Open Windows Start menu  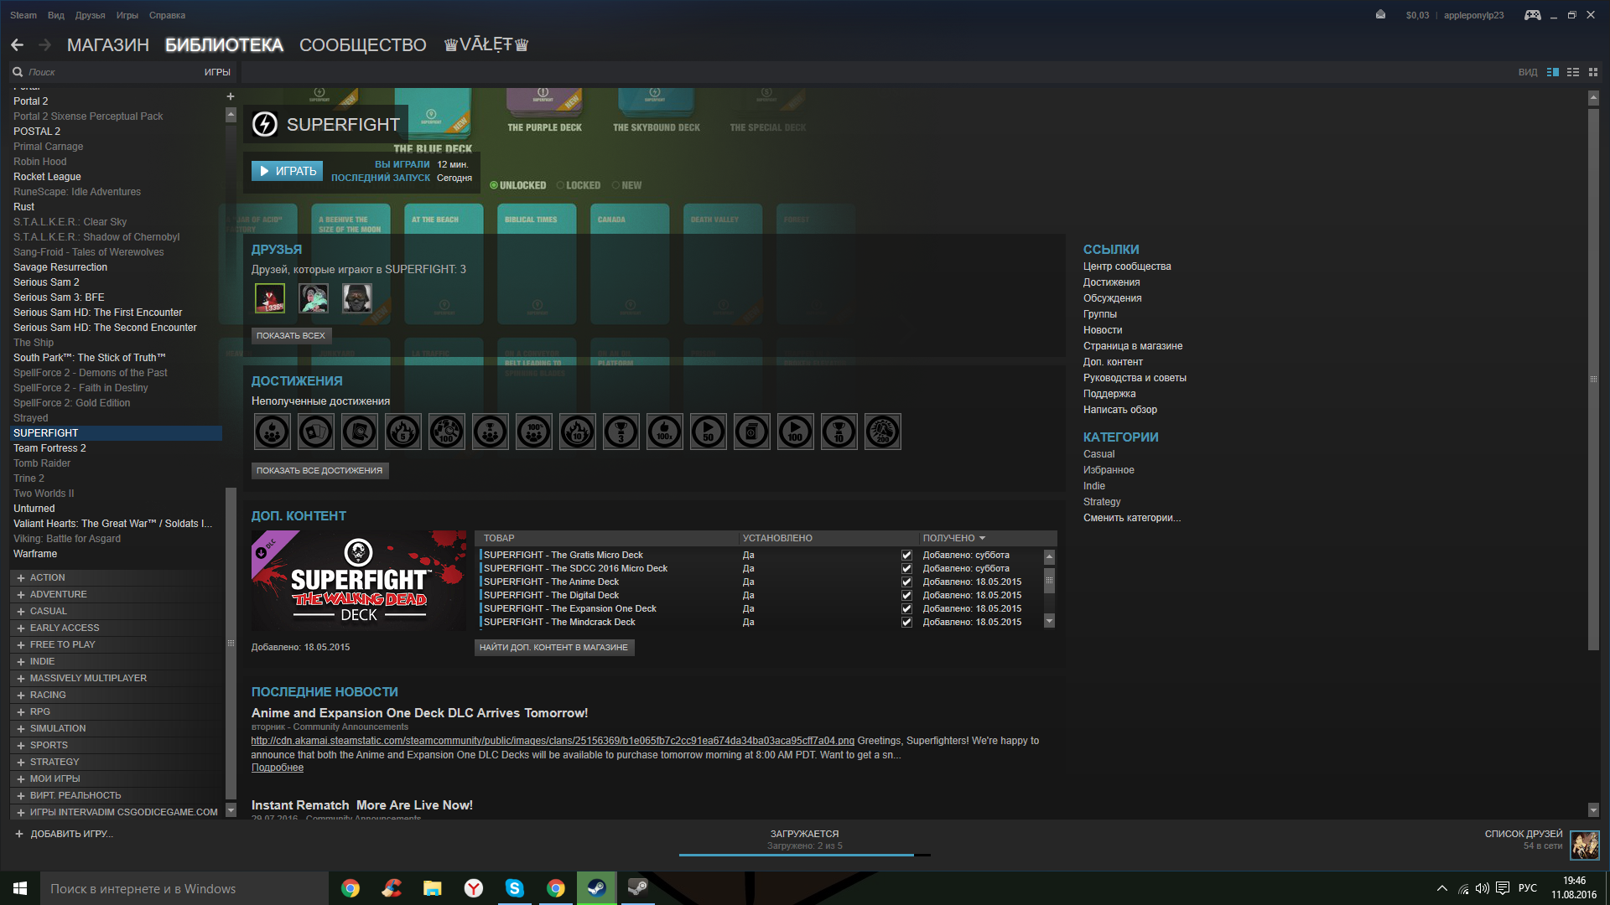coord(20,888)
